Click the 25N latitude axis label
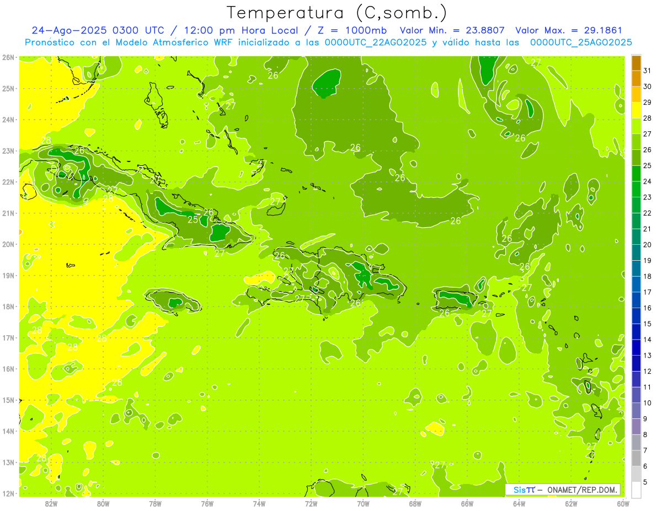Image resolution: width=662 pixels, height=511 pixels. [8, 88]
